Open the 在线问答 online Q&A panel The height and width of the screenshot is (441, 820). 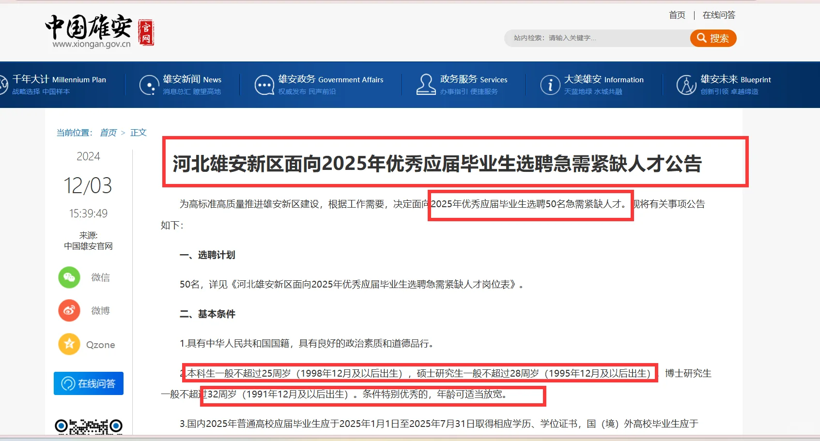(88, 383)
